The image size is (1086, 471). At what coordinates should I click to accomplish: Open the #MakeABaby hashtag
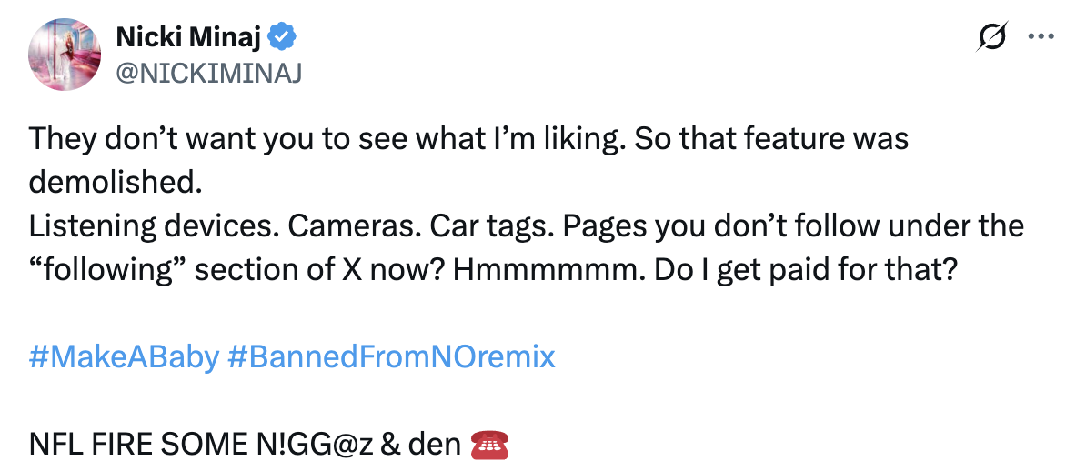(125, 356)
